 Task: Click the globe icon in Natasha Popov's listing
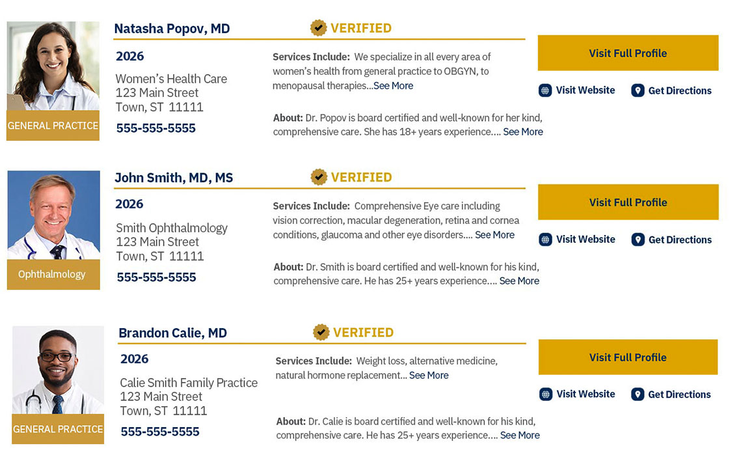[545, 90]
